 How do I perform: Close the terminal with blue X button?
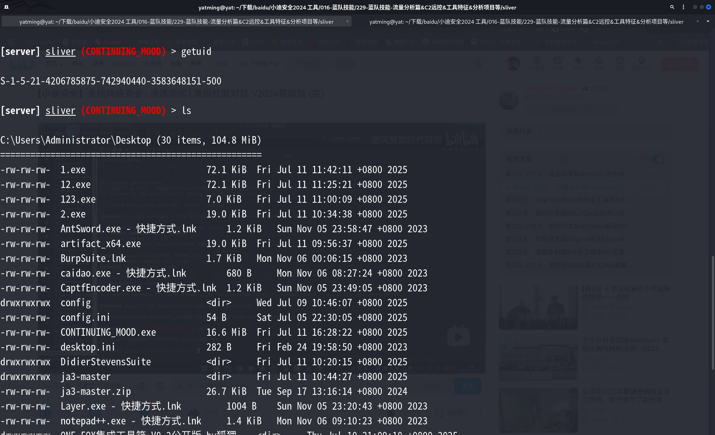[708, 7]
